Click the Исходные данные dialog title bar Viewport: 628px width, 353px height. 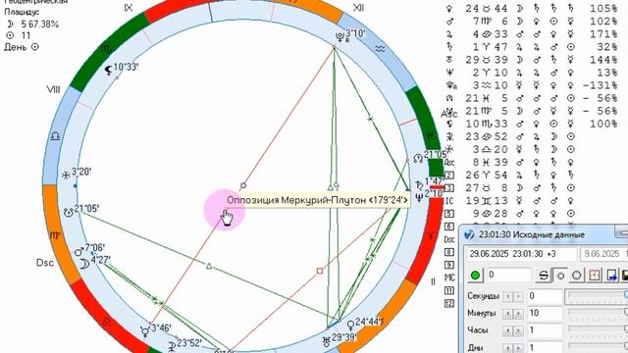point(544,234)
